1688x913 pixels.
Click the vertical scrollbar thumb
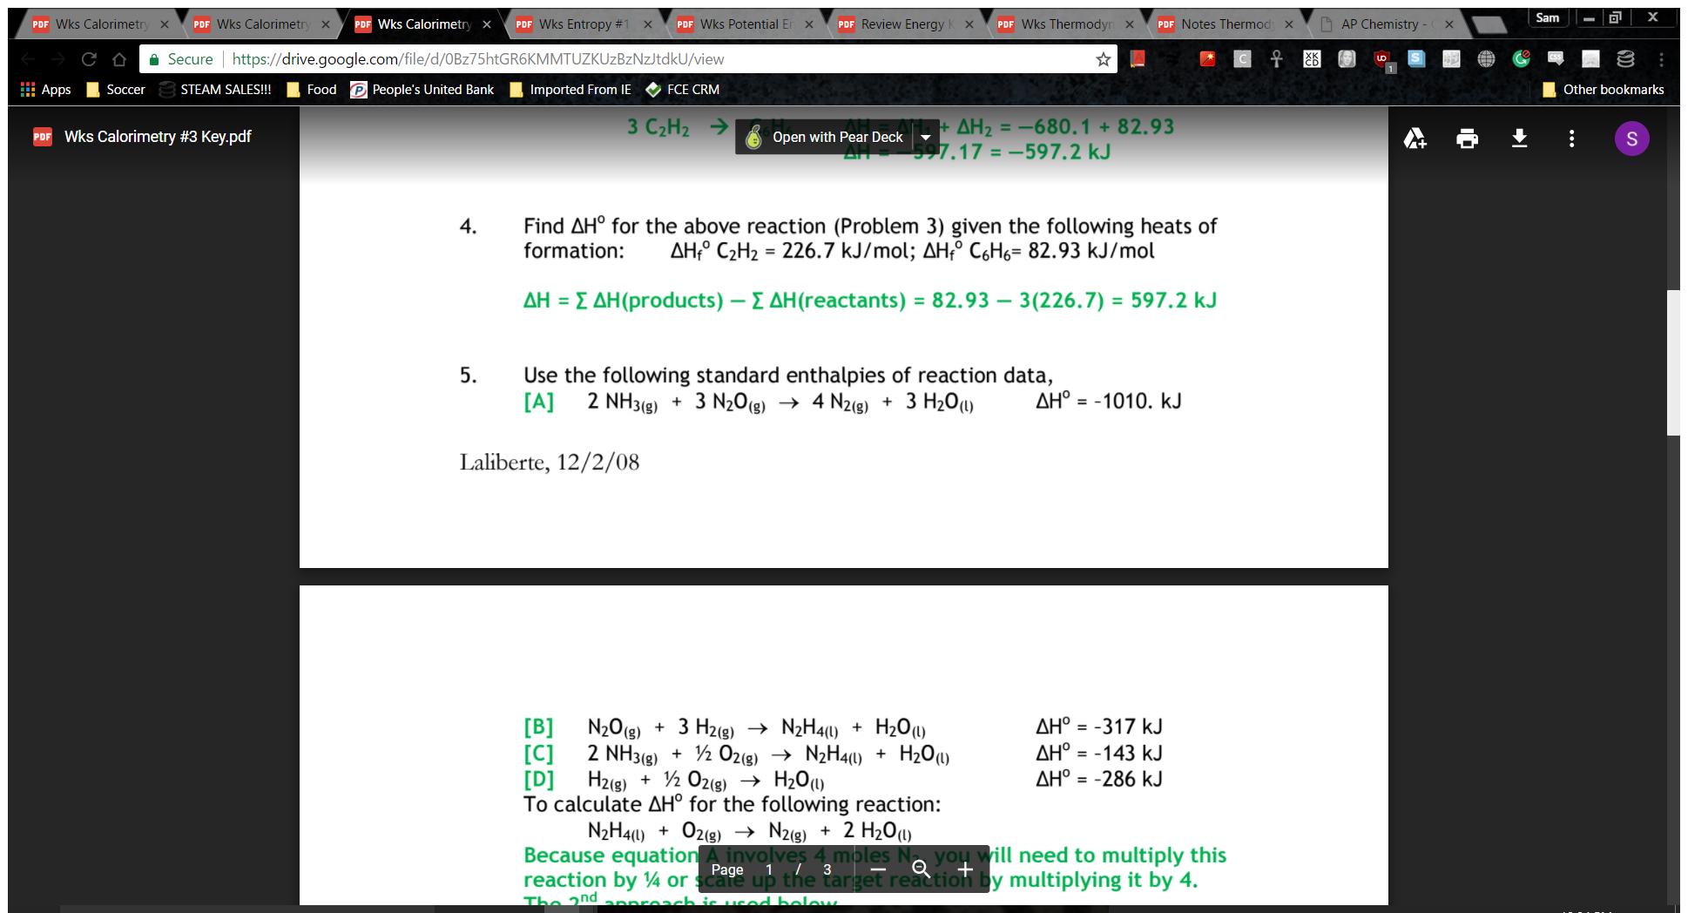pyautogui.click(x=1672, y=362)
